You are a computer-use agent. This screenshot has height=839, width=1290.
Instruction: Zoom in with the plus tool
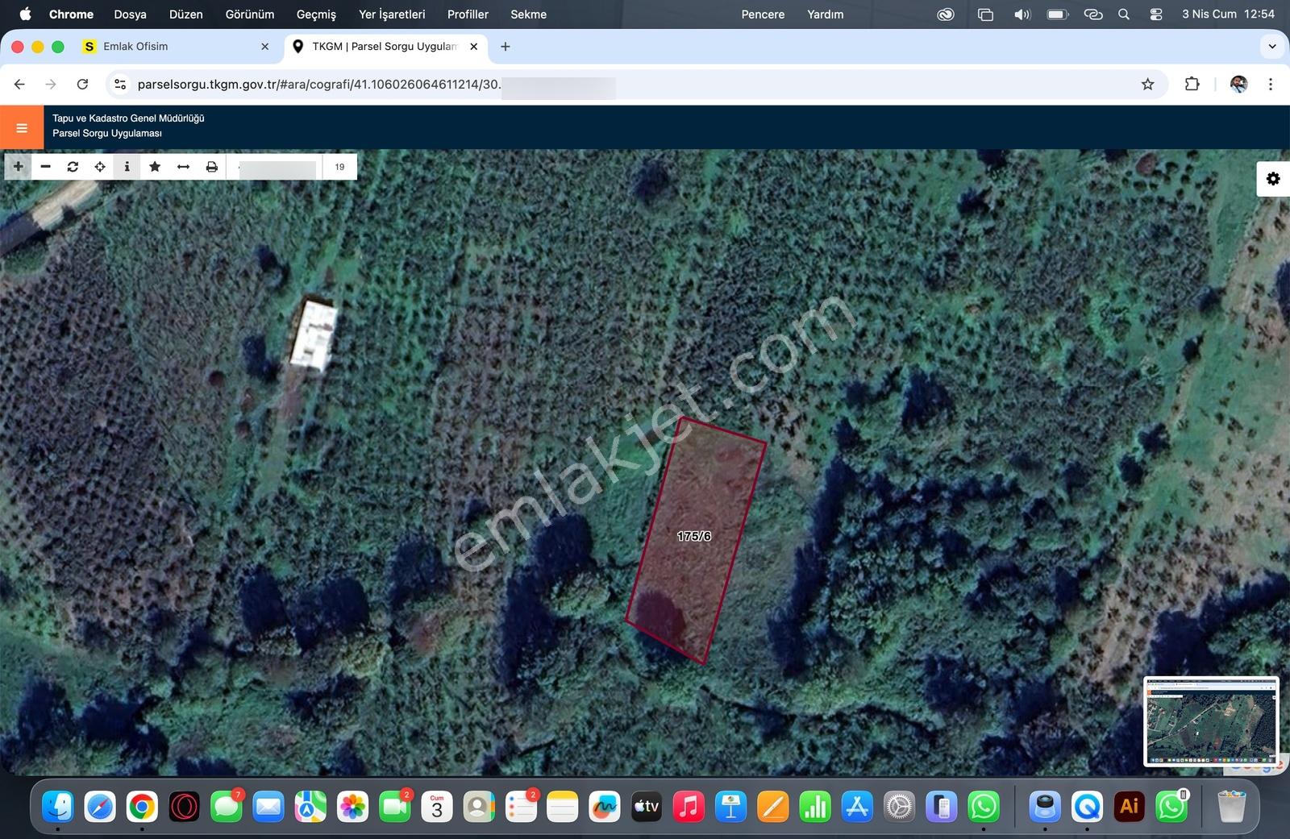tap(19, 167)
